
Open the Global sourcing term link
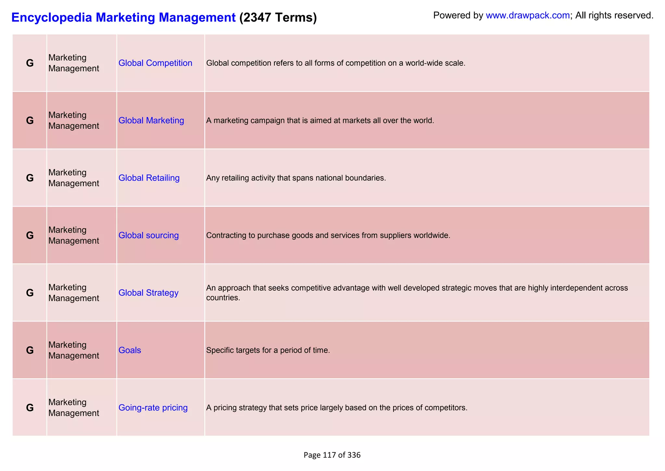click(148, 235)
